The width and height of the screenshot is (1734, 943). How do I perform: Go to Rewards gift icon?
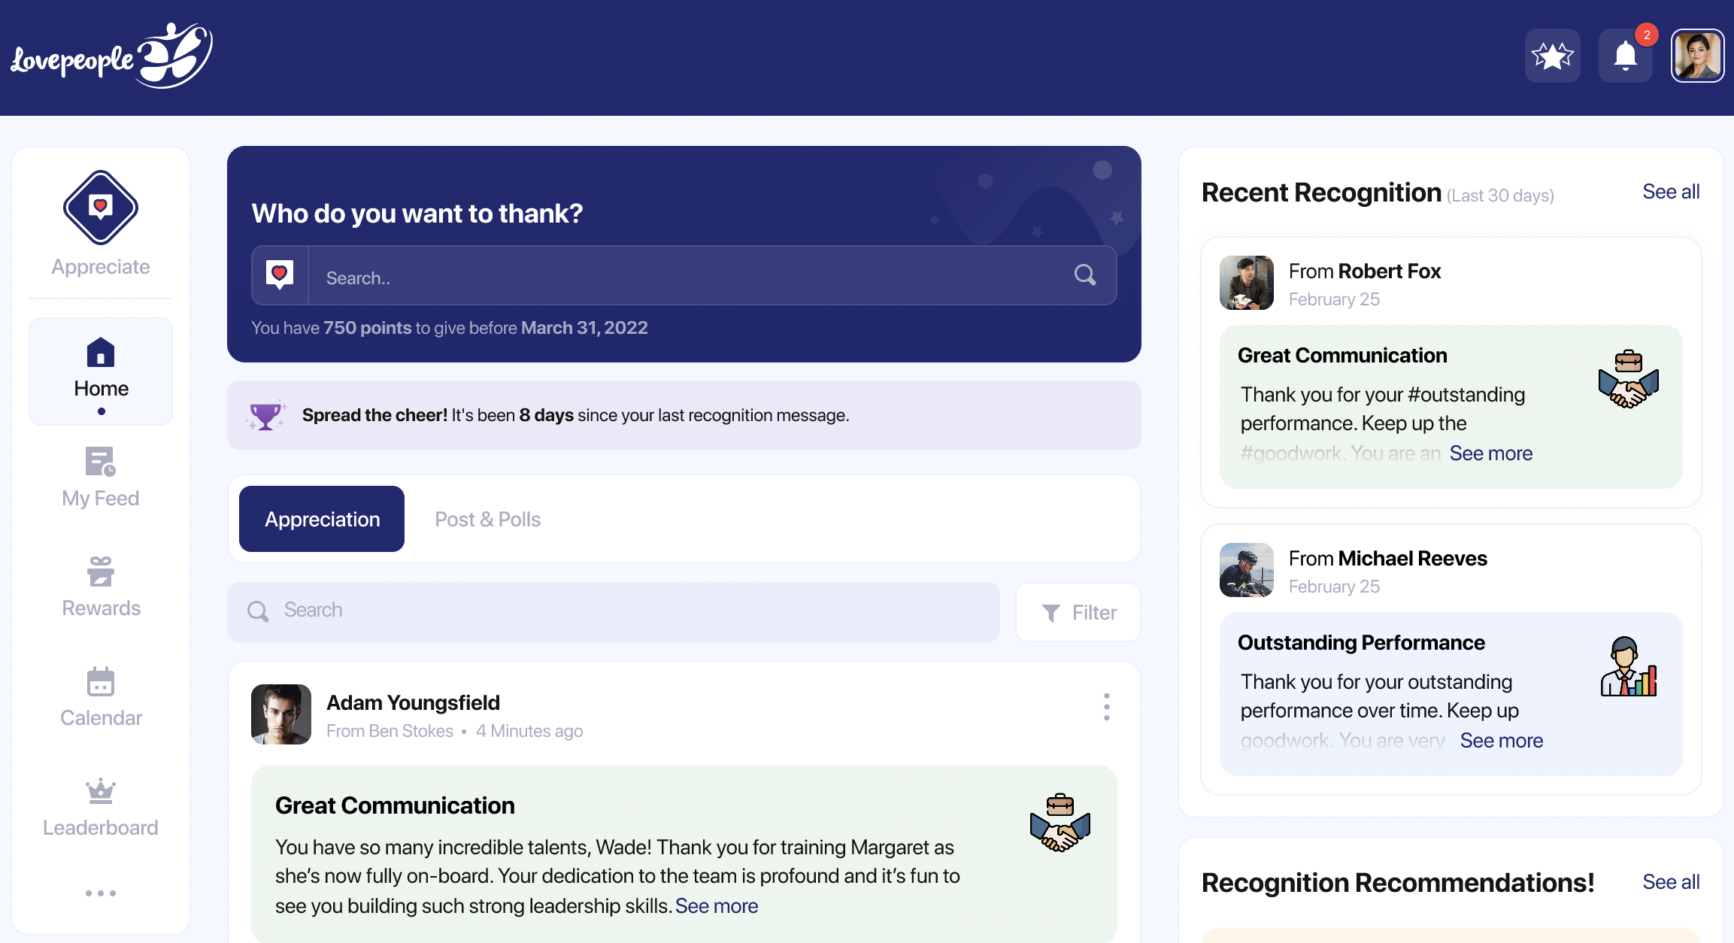[x=101, y=572]
